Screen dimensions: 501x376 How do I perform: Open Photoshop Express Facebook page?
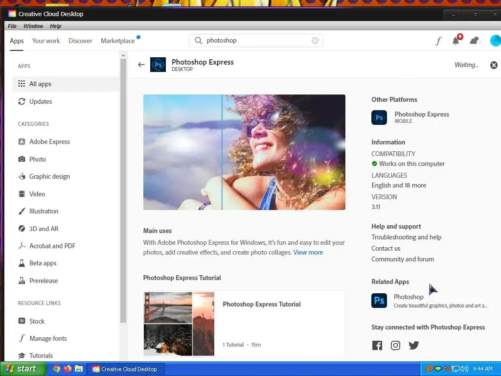[x=377, y=345]
